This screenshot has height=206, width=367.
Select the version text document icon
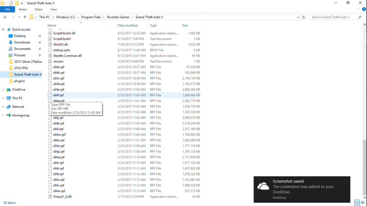pyautogui.click(x=50, y=61)
